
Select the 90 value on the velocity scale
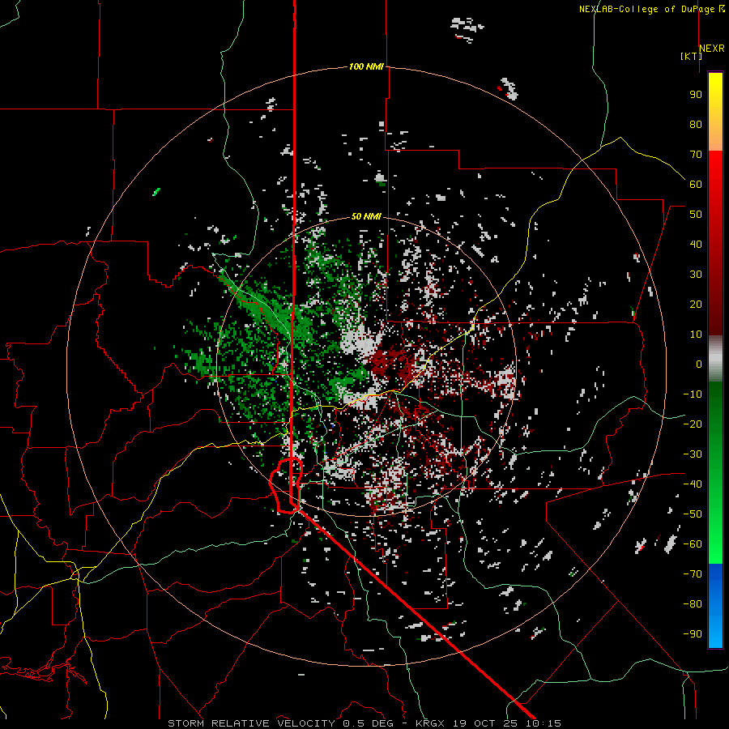tap(696, 95)
